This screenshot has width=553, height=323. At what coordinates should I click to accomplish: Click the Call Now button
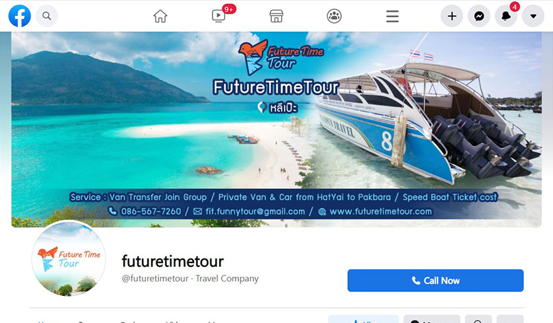(436, 281)
